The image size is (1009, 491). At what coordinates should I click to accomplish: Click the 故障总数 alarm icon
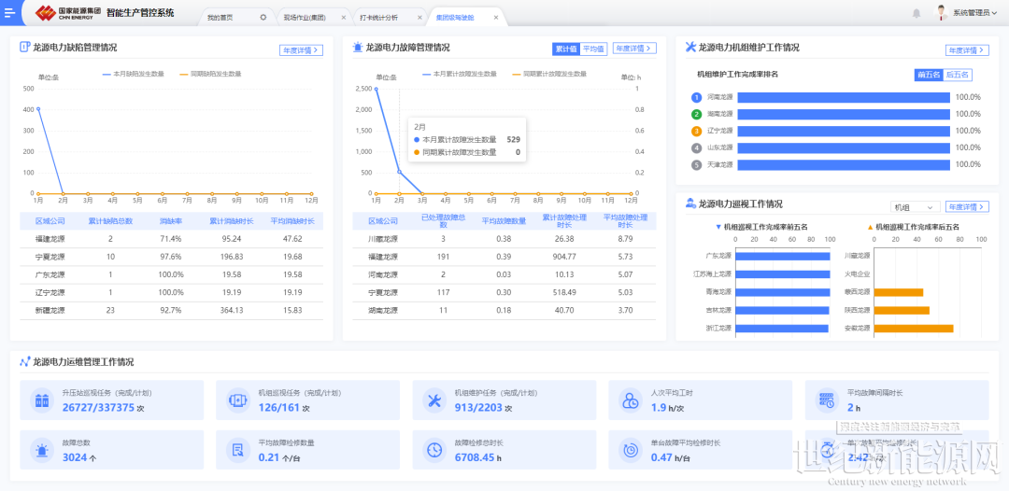point(42,450)
